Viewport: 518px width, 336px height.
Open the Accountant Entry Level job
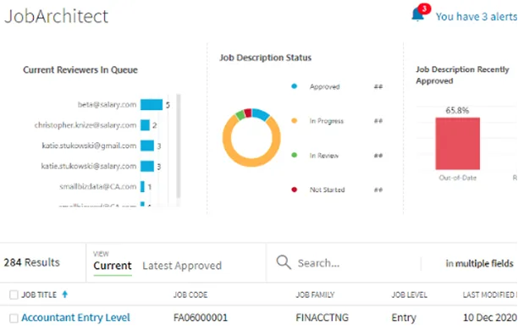[75, 317]
